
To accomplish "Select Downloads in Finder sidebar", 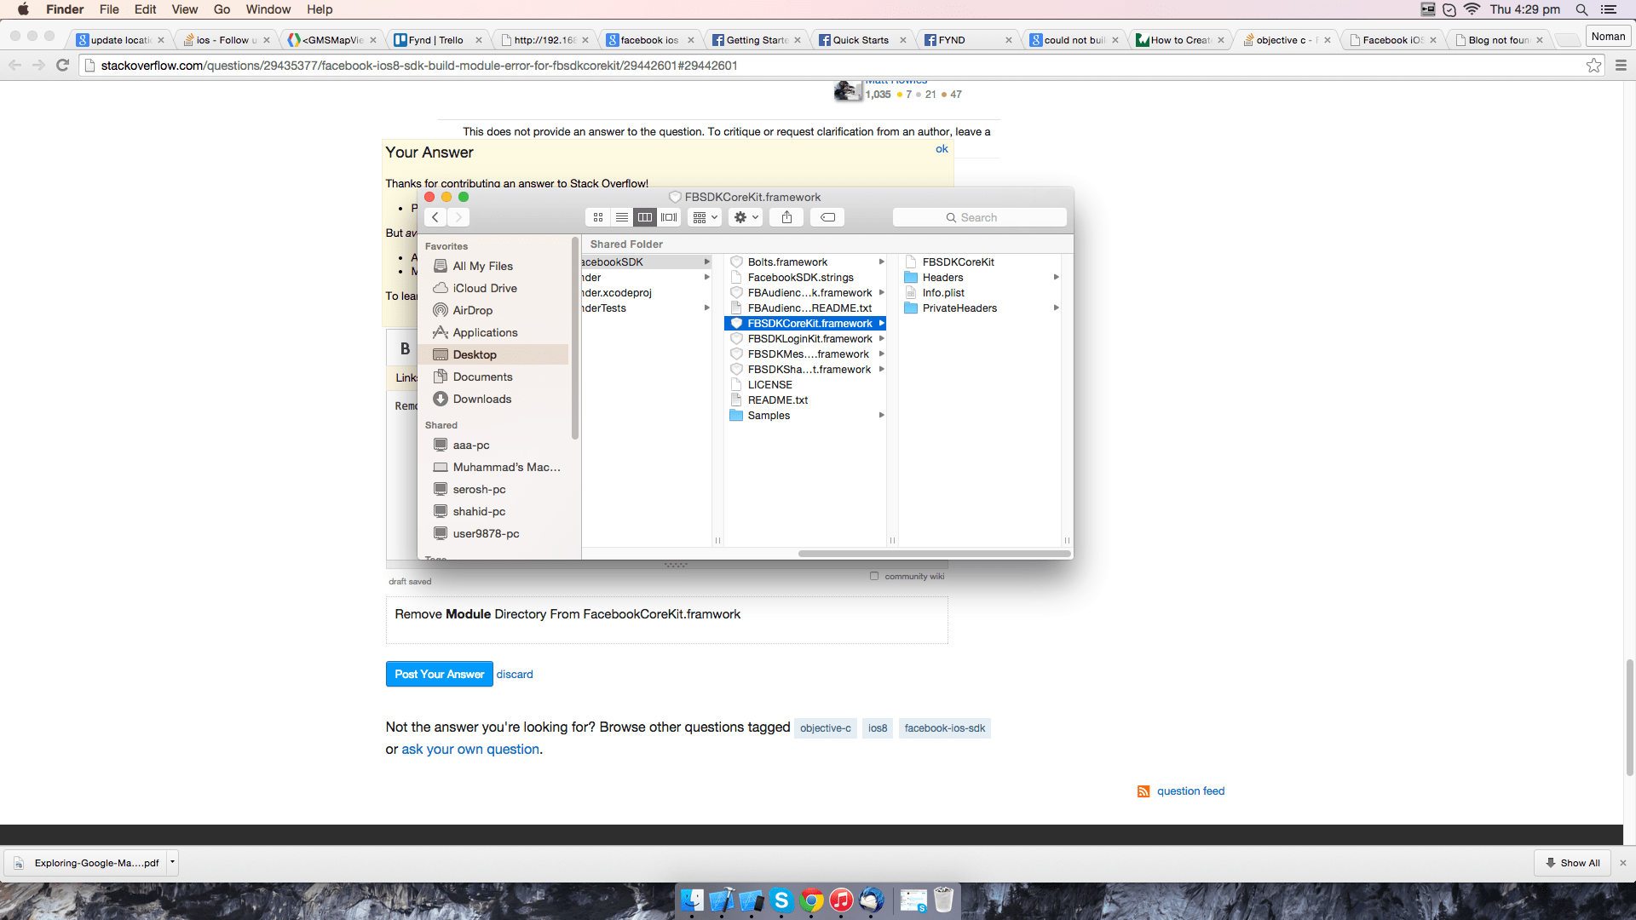I will click(481, 399).
